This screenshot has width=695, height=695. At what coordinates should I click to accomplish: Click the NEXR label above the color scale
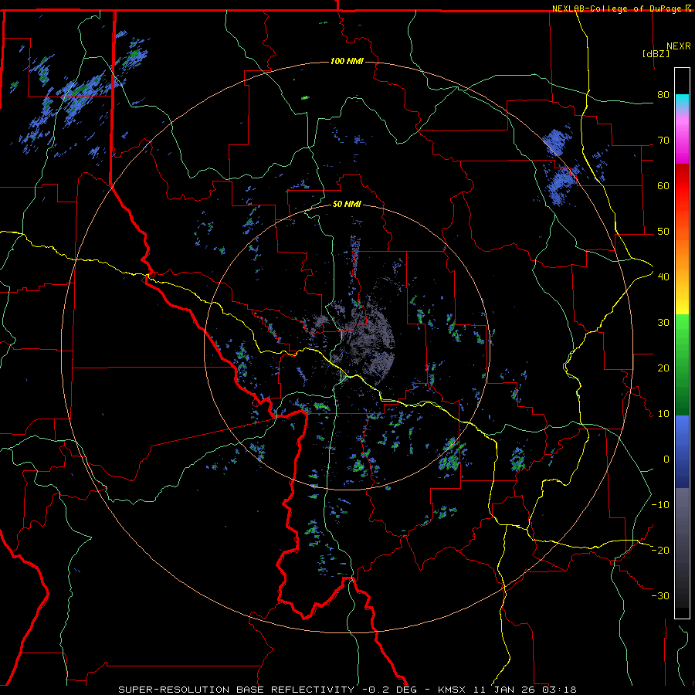tap(678, 46)
